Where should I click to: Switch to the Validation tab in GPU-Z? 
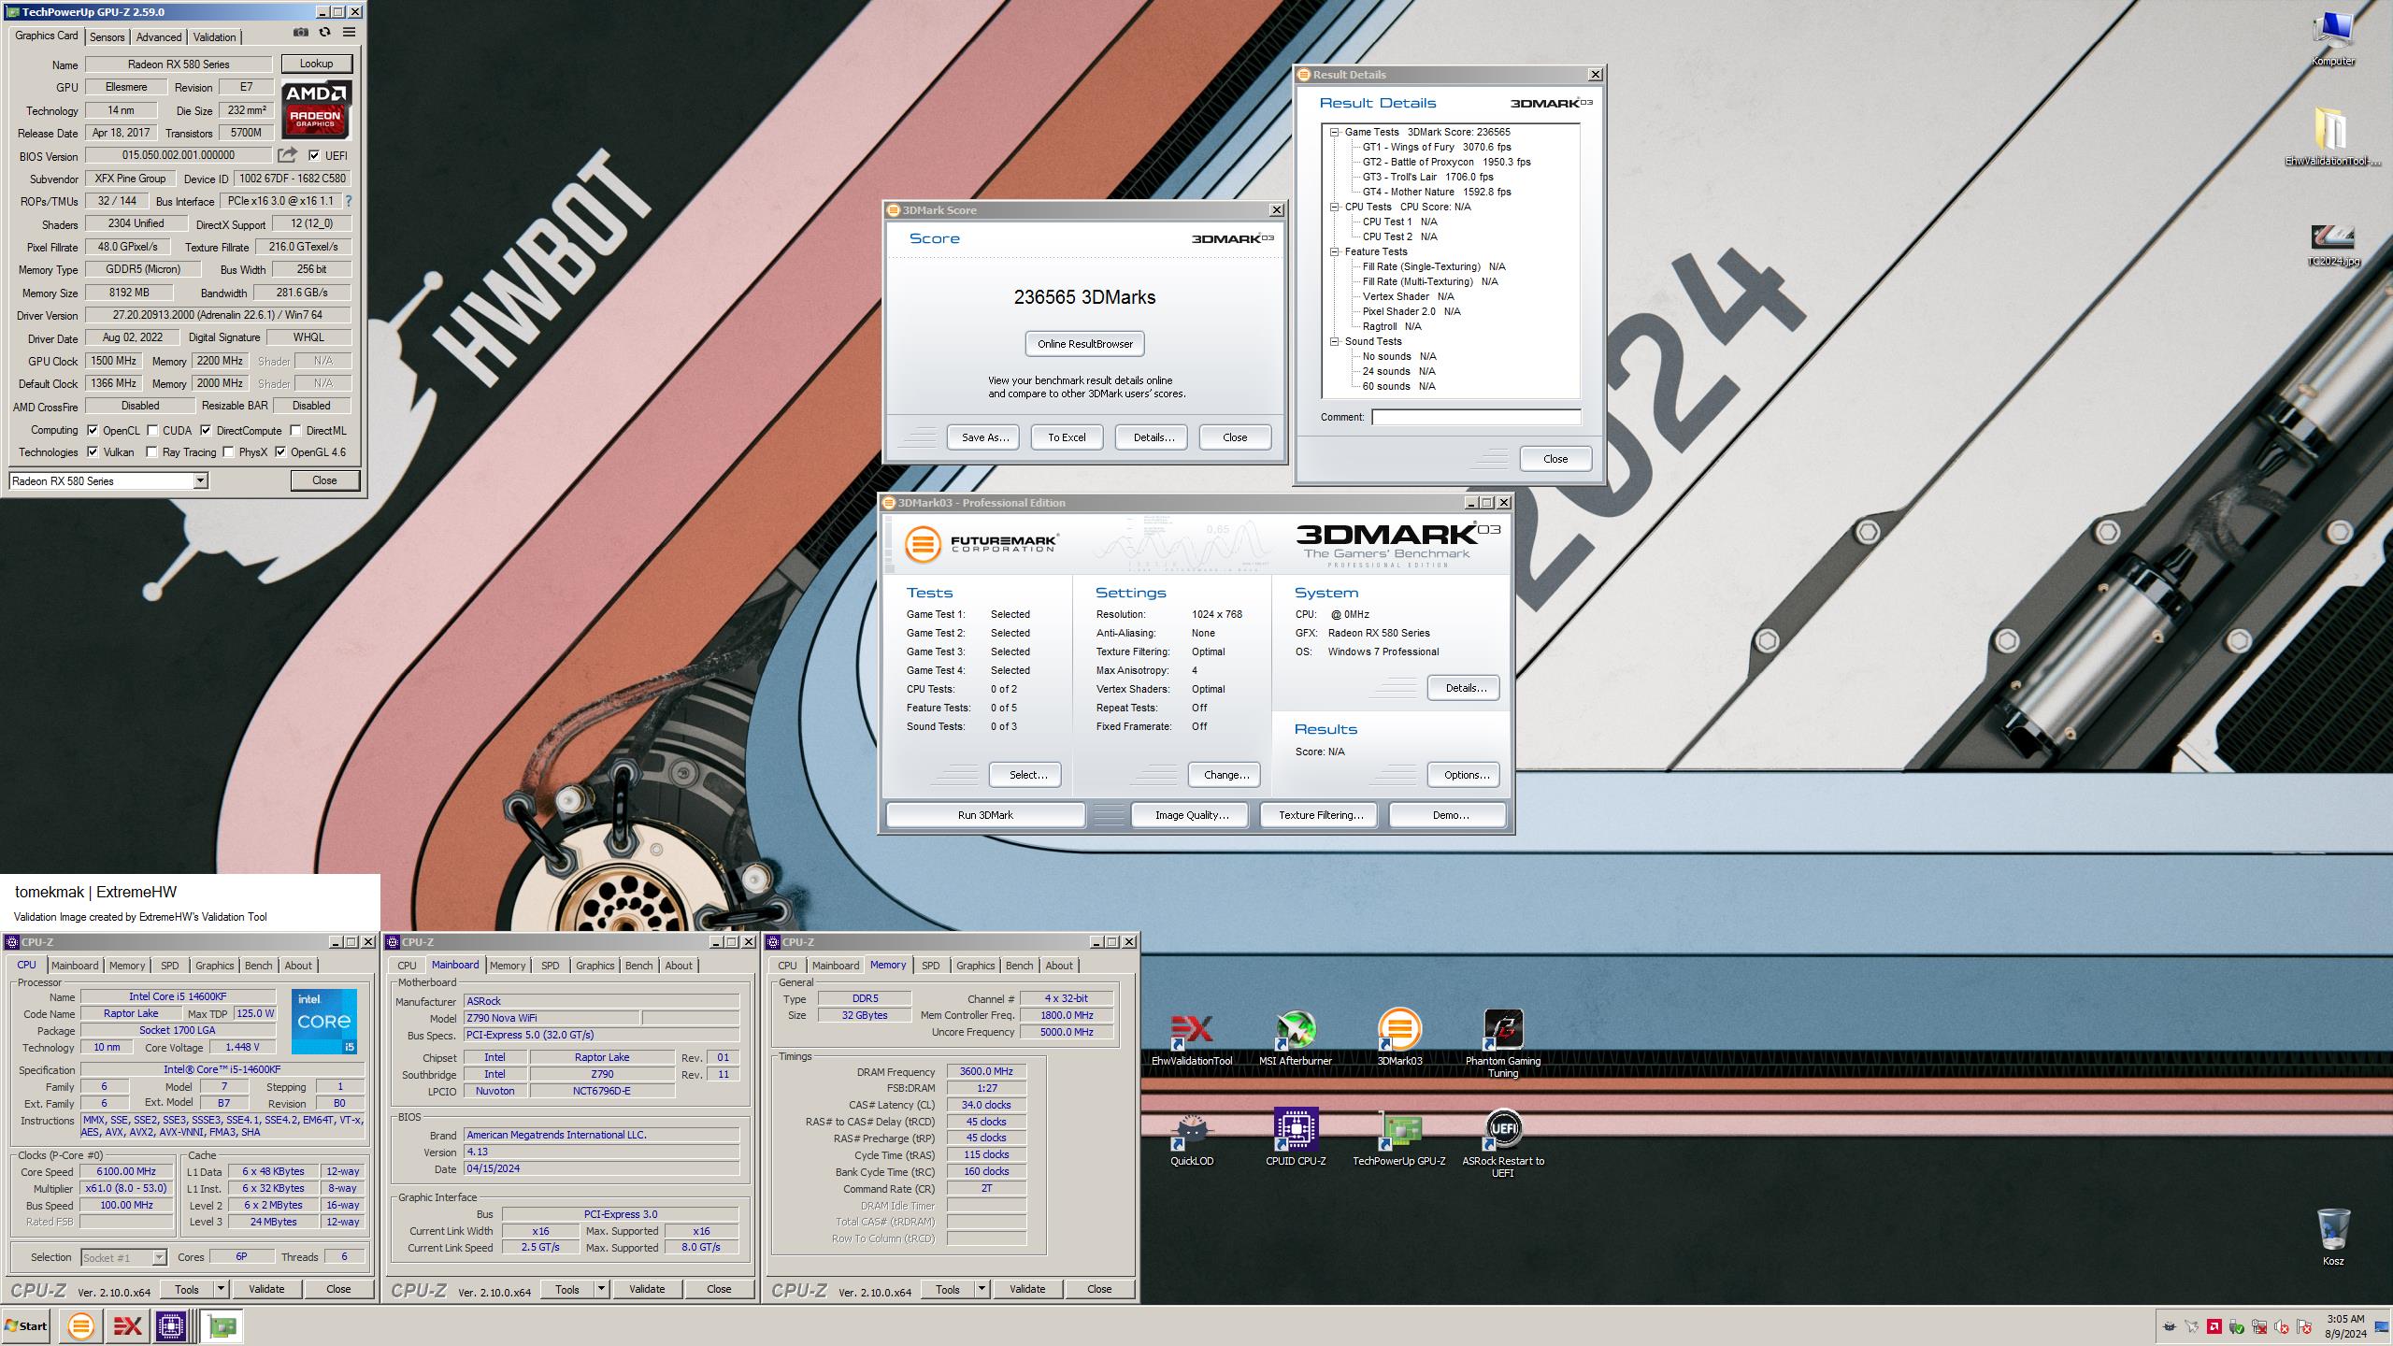(215, 37)
